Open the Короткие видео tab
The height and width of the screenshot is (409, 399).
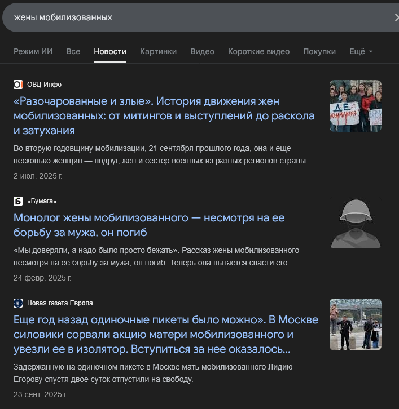pyautogui.click(x=258, y=51)
